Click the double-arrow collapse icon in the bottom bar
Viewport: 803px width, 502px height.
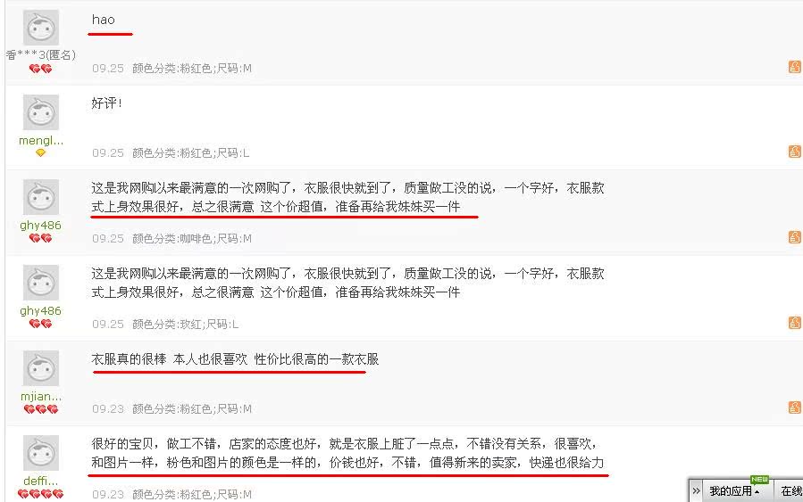[x=696, y=491]
